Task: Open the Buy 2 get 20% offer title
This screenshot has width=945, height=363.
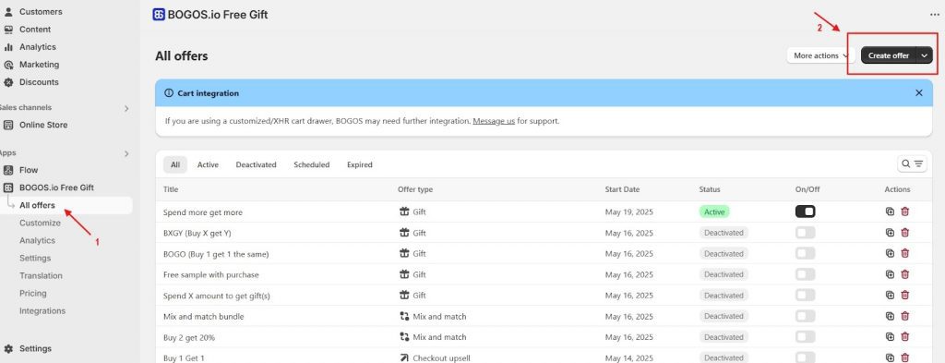Action: 189,338
